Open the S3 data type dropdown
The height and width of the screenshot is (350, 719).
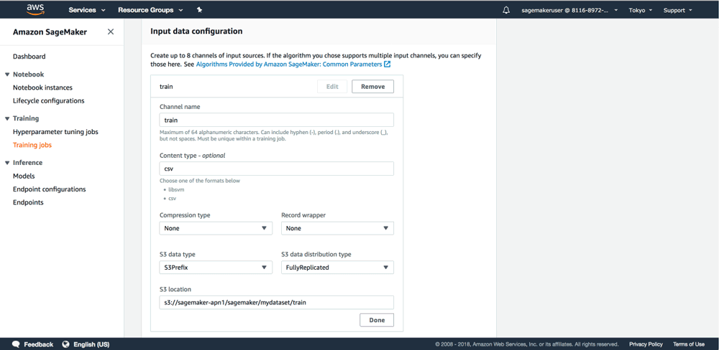[x=216, y=268]
